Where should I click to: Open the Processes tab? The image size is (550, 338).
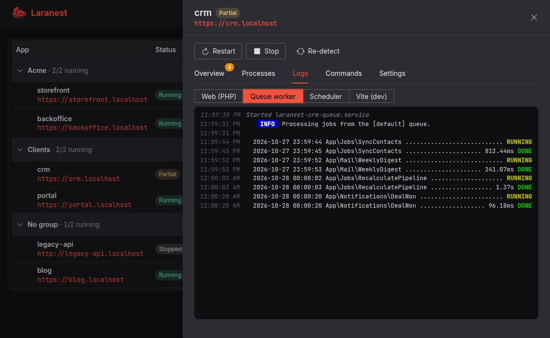click(259, 73)
